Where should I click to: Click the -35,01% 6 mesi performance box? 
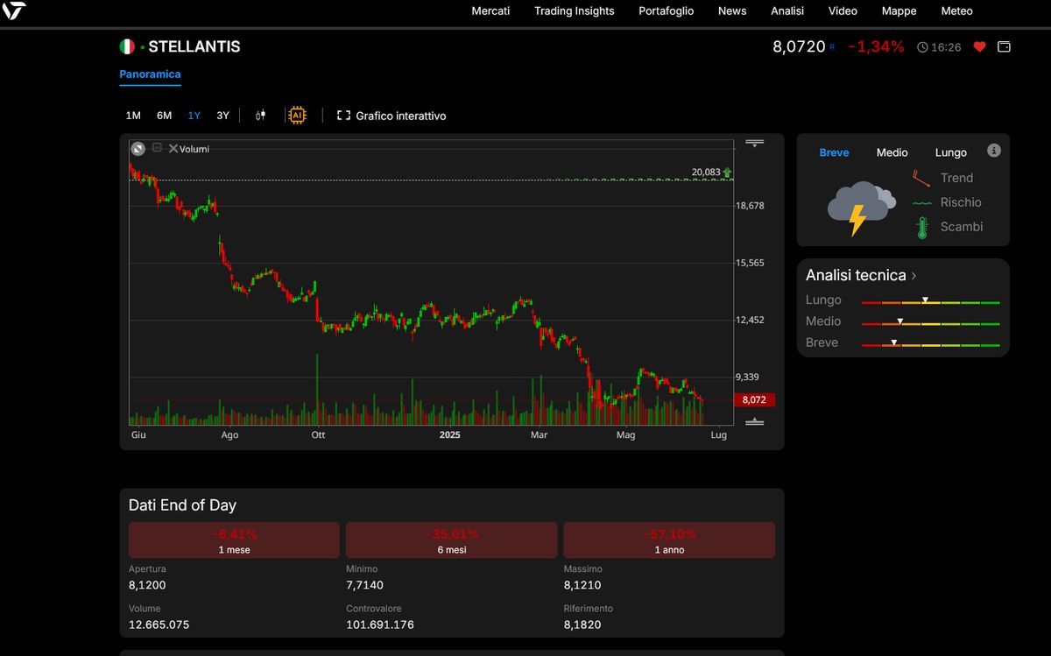pos(451,540)
